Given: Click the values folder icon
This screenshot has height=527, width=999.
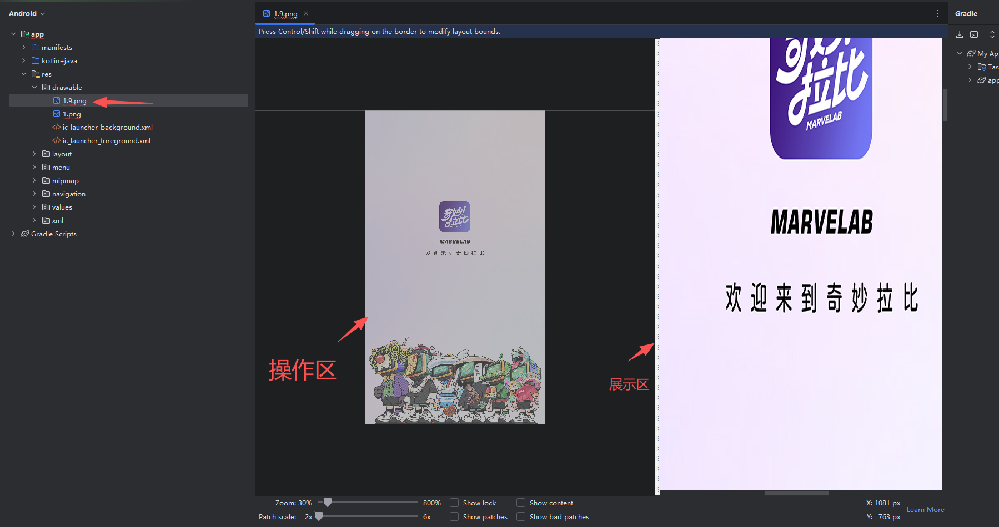Looking at the screenshot, I should coord(46,207).
